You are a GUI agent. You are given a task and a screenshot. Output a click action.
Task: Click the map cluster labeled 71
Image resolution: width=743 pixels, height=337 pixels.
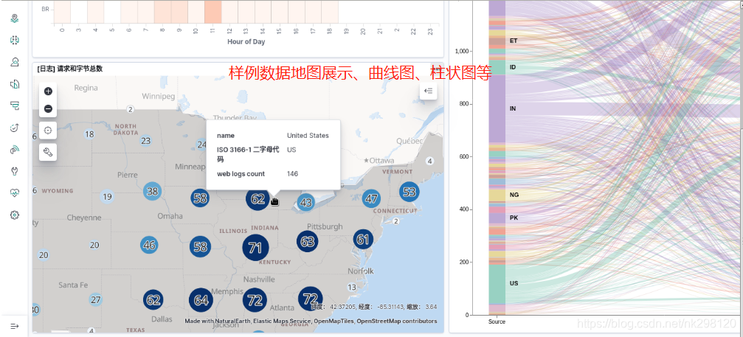[255, 248]
